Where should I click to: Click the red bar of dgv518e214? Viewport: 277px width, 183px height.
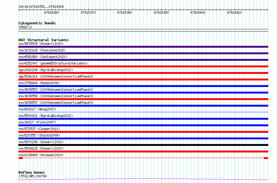143,79
